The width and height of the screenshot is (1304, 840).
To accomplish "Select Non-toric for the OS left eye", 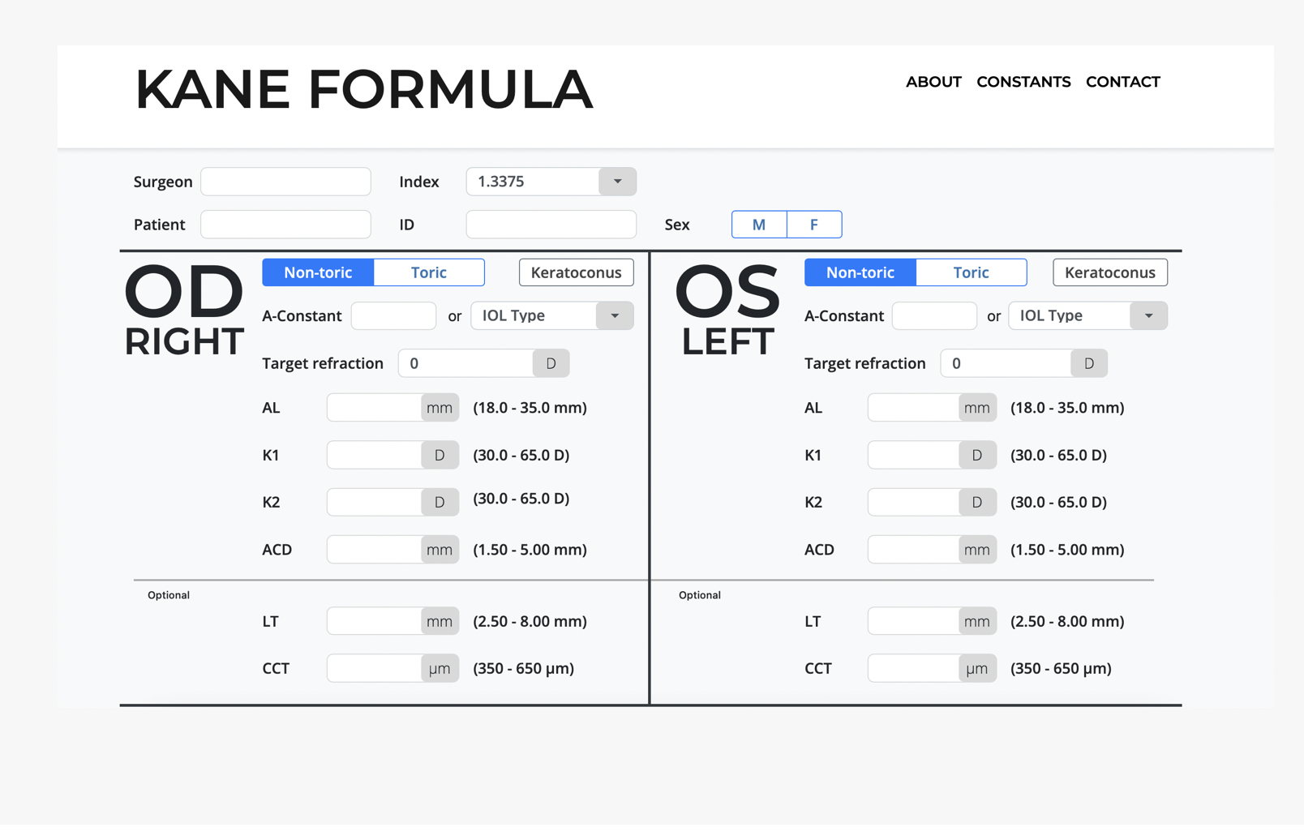I will coord(860,272).
